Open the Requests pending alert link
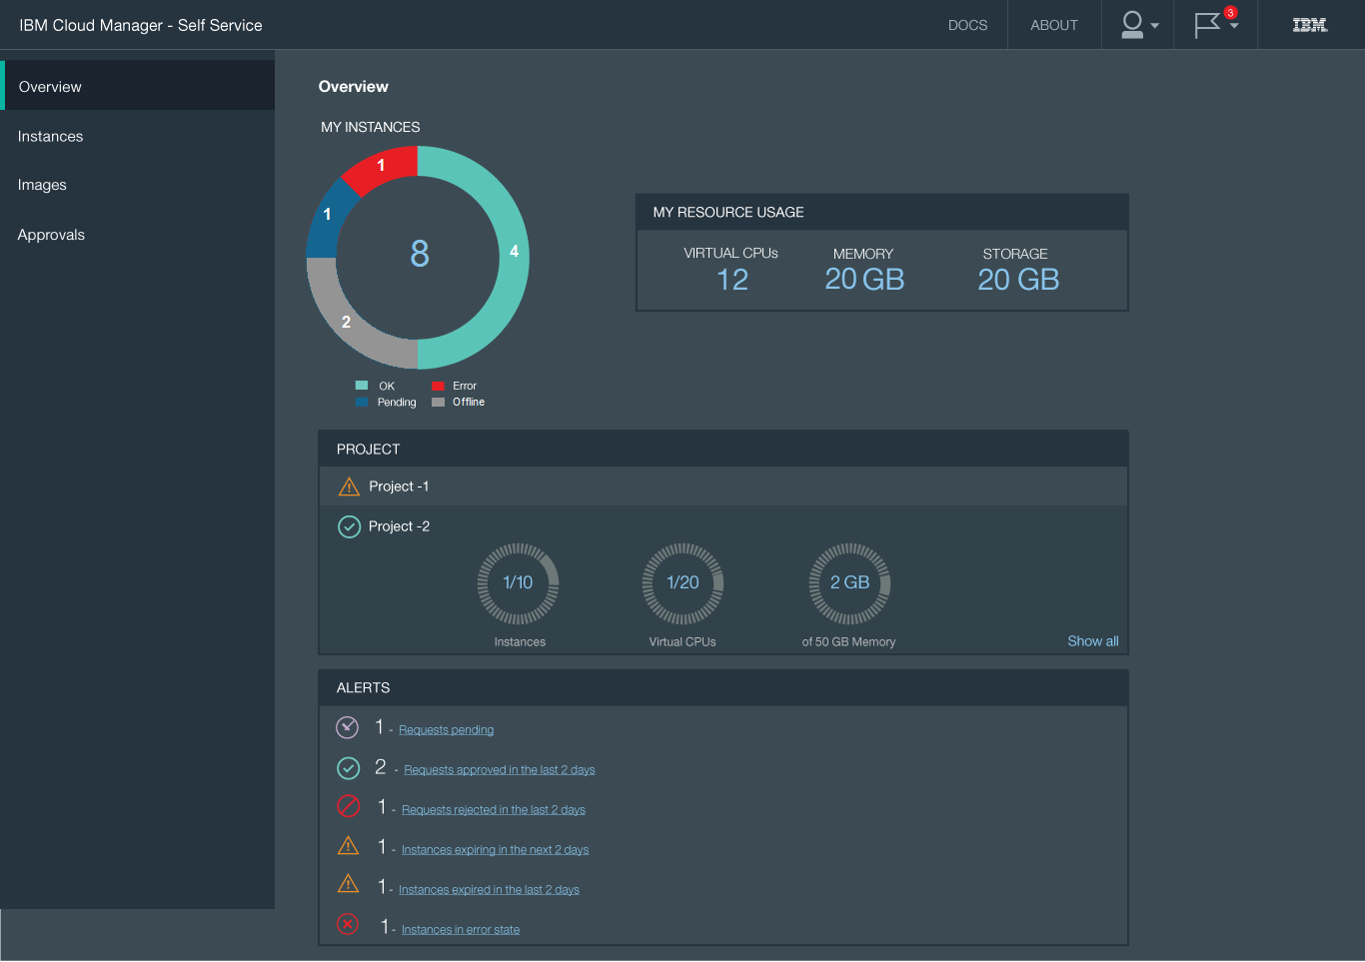1365x962 pixels. pyautogui.click(x=446, y=730)
